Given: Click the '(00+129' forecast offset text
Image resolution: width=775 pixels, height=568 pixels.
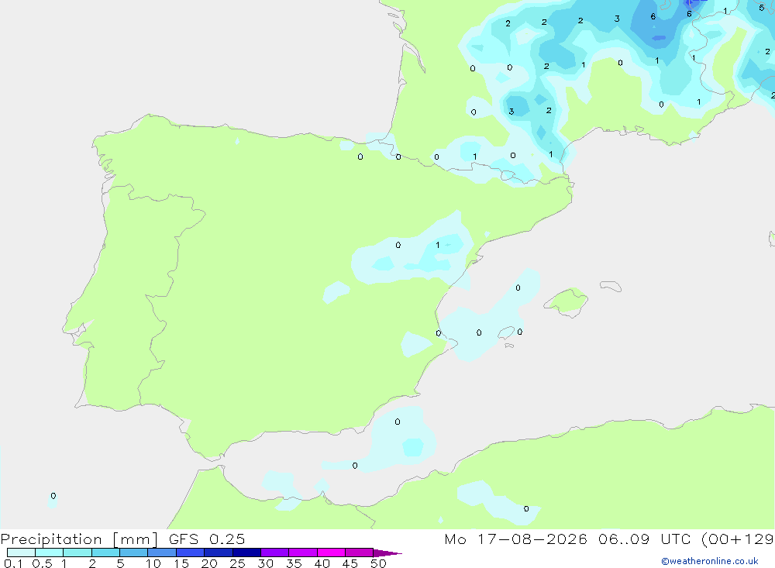Looking at the screenshot, I should click(738, 539).
